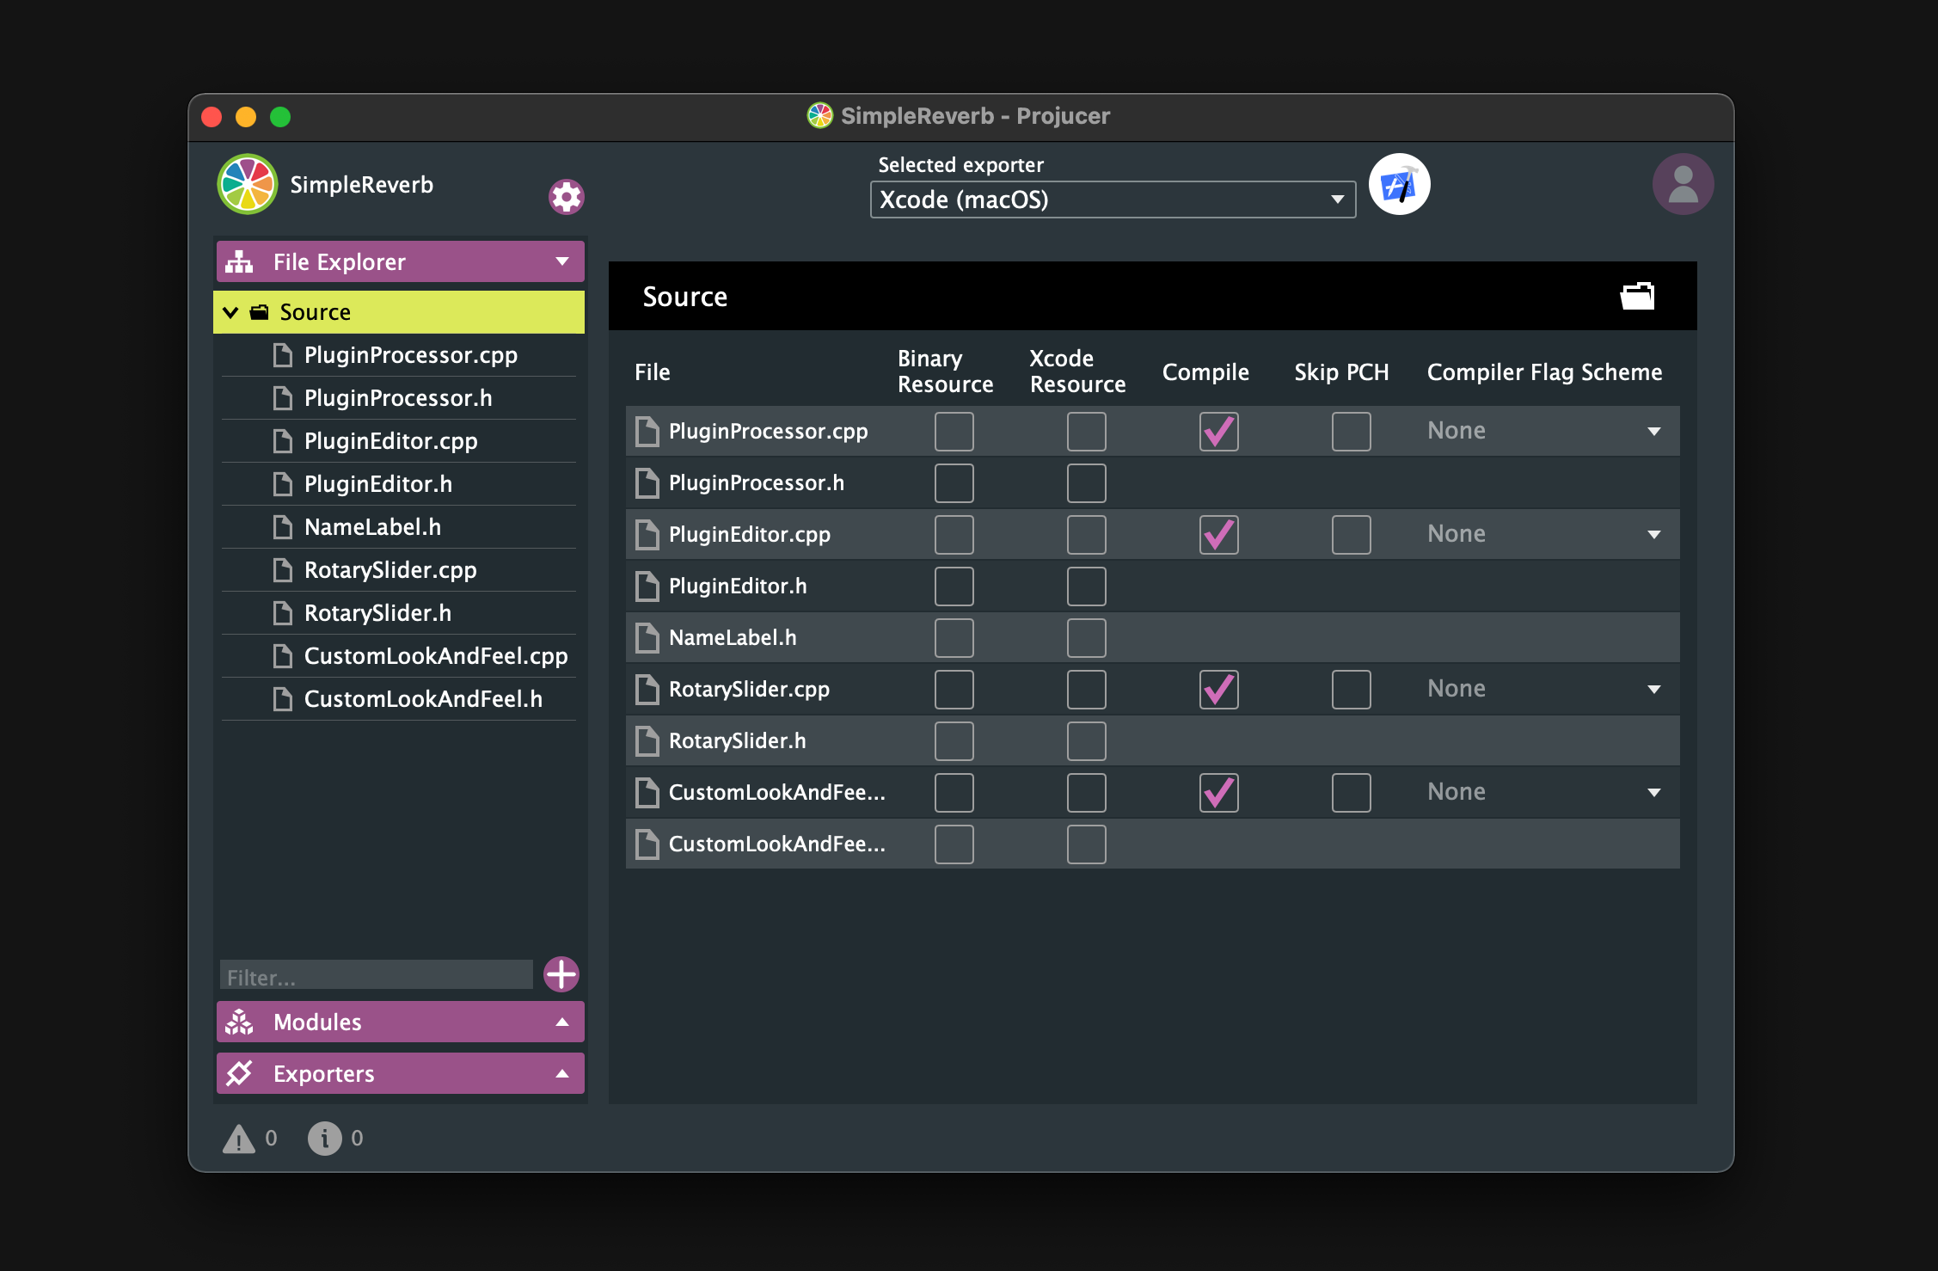Click the Exporters tools icon
Screen dimensions: 1938x1271
pos(239,1073)
